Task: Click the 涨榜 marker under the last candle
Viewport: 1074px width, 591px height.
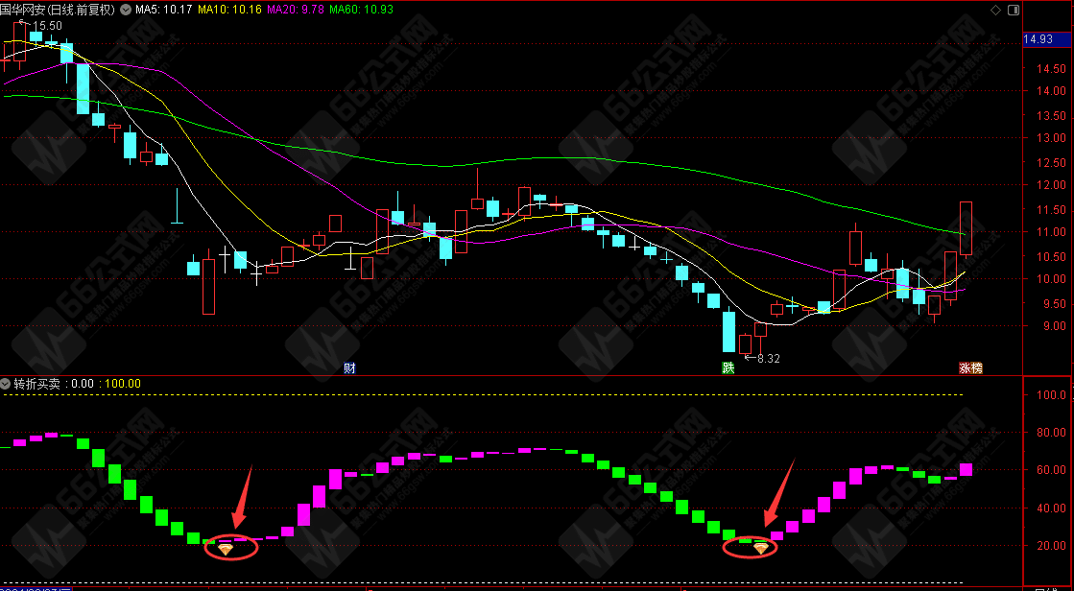Action: point(970,367)
